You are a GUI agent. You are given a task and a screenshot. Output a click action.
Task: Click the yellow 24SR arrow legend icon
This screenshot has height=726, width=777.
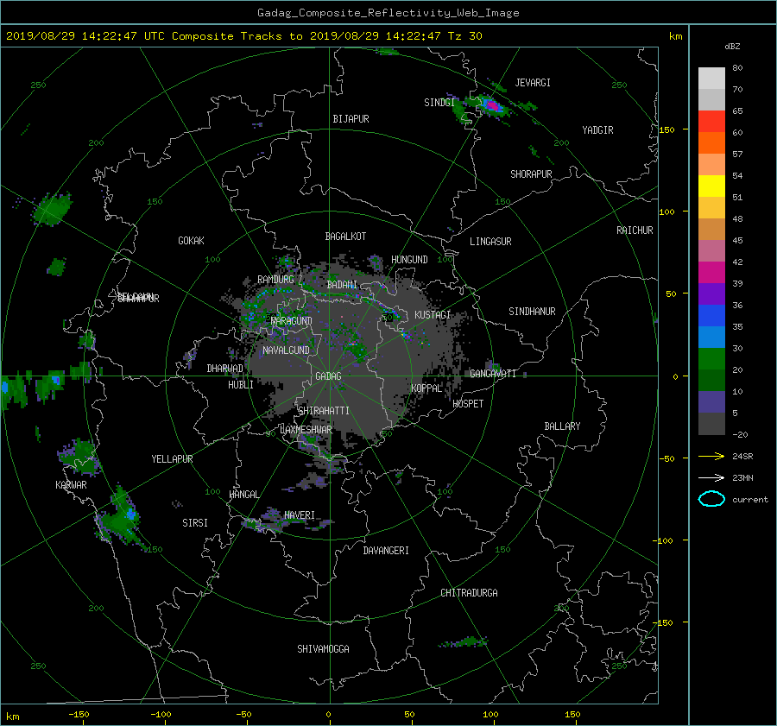click(x=711, y=456)
